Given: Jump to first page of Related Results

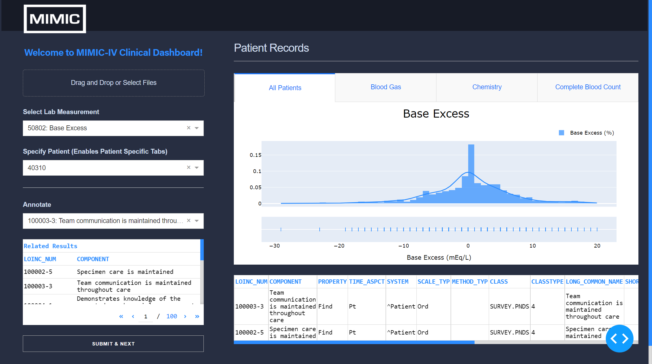Looking at the screenshot, I should 121,316.
